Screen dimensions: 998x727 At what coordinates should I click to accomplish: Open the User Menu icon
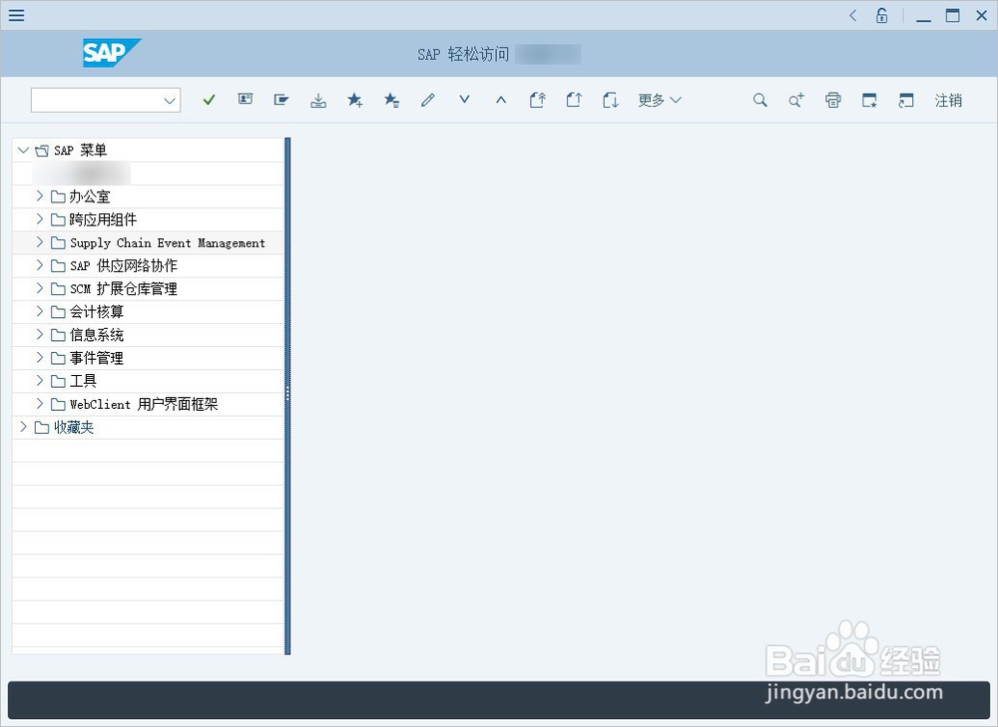pos(246,100)
